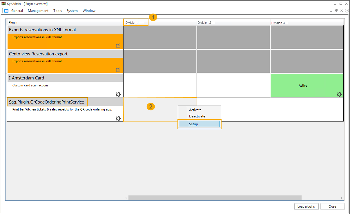The height and width of the screenshot is (214, 350).
Task: Click gear icon in QrCodeOrderingPrintService plugin row
Action: [118, 118]
